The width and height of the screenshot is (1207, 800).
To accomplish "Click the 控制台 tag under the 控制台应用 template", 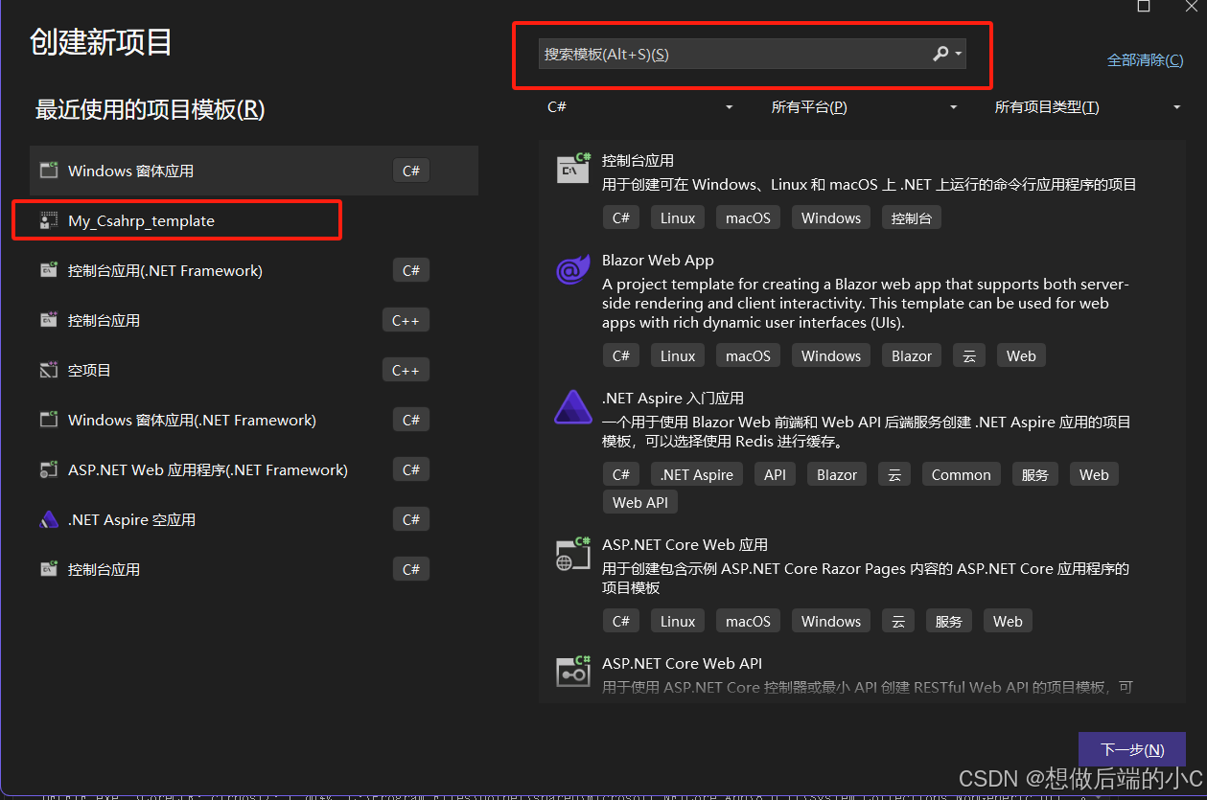I will click(x=911, y=217).
